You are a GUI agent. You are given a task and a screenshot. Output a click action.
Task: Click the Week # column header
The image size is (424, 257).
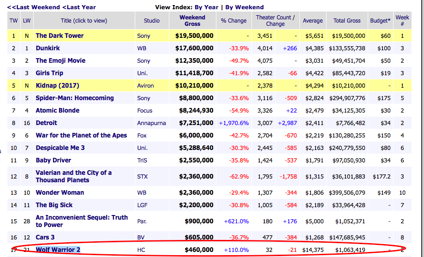(x=402, y=21)
